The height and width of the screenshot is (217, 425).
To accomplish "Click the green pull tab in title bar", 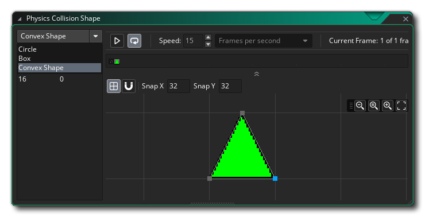I will 374,16.
